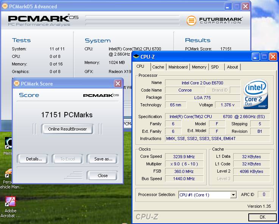Open the vehicle manager desktop shortcut
Screen dimensions: 279x224
[x=9, y=179]
